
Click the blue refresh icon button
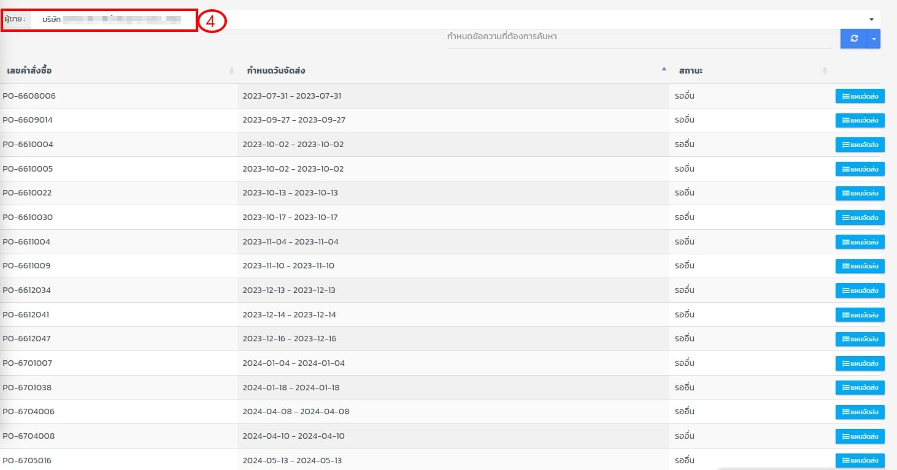[x=853, y=39]
